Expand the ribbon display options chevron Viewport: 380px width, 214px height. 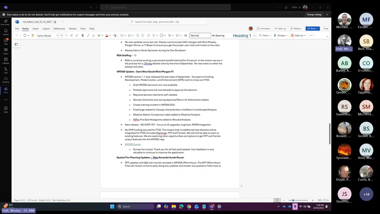point(327,36)
